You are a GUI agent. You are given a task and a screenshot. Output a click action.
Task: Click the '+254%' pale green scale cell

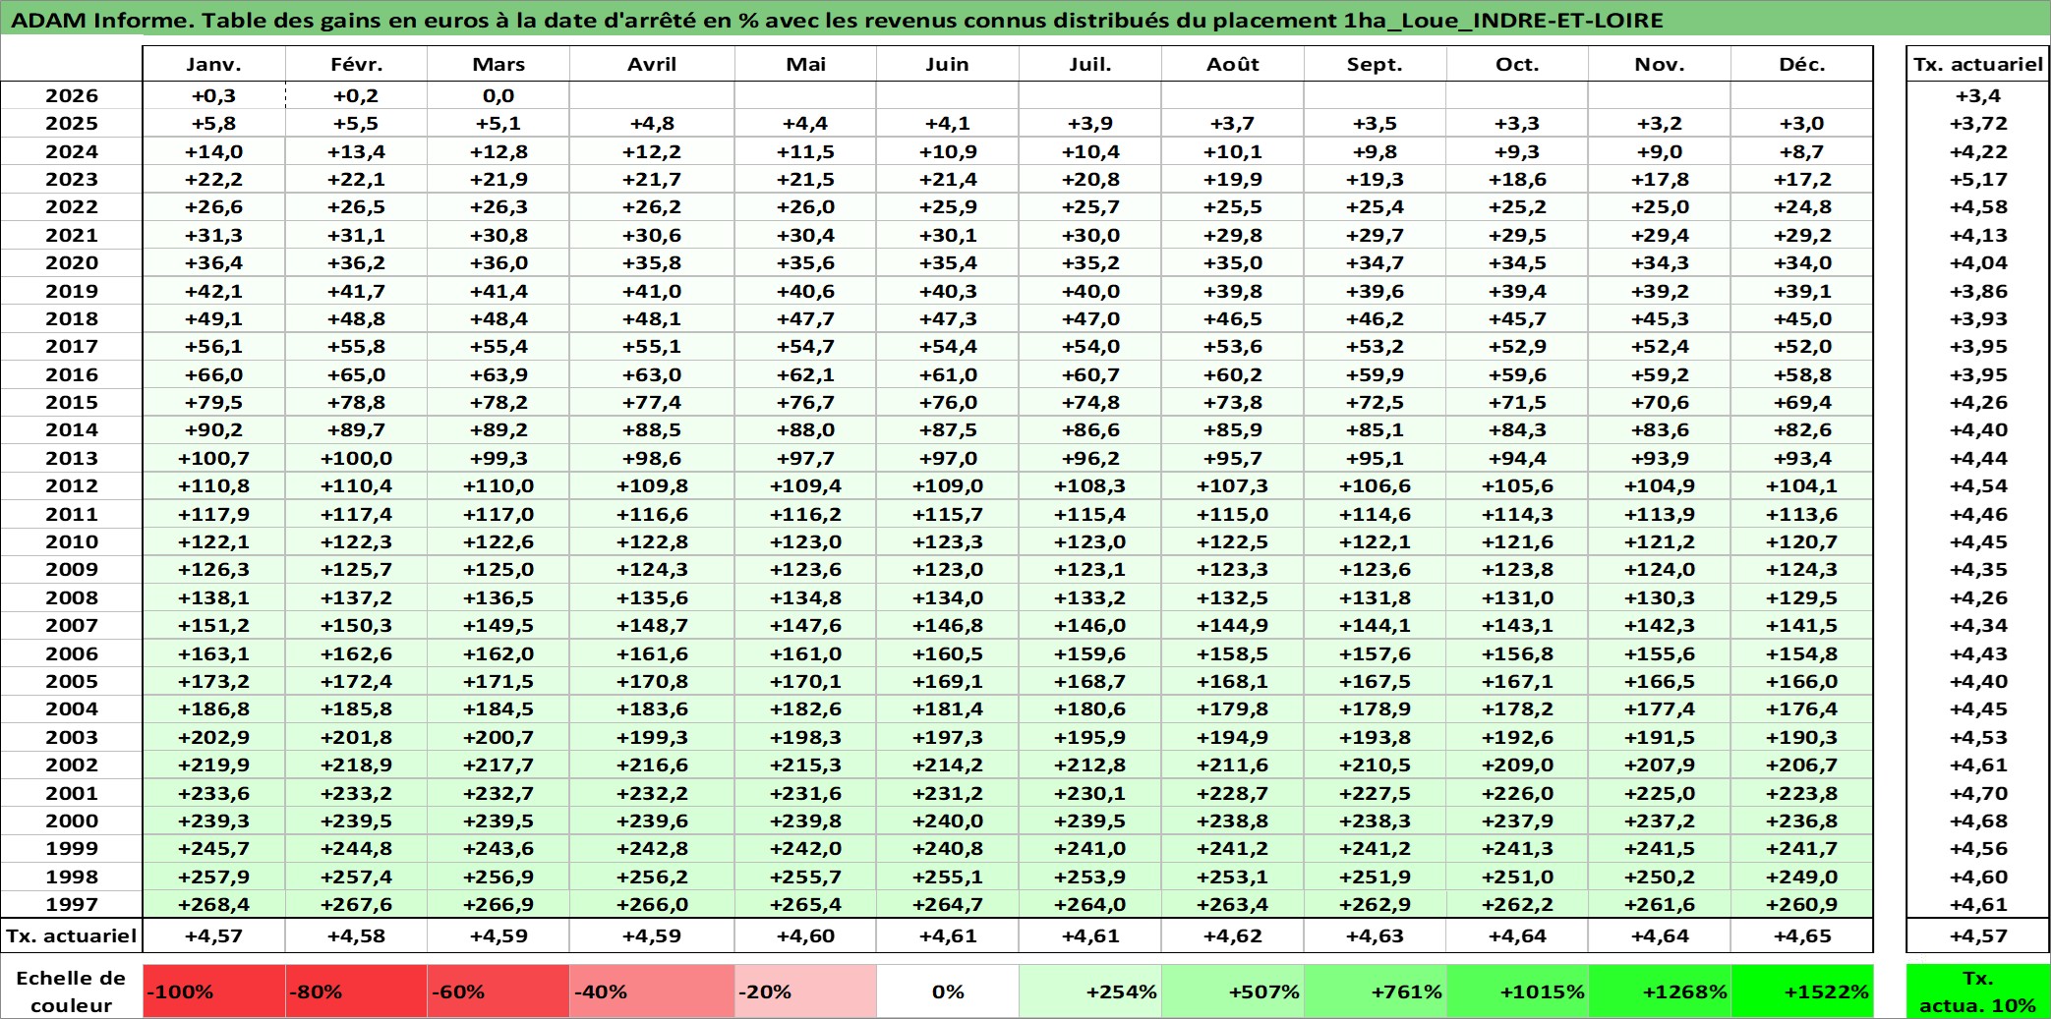[1090, 991]
